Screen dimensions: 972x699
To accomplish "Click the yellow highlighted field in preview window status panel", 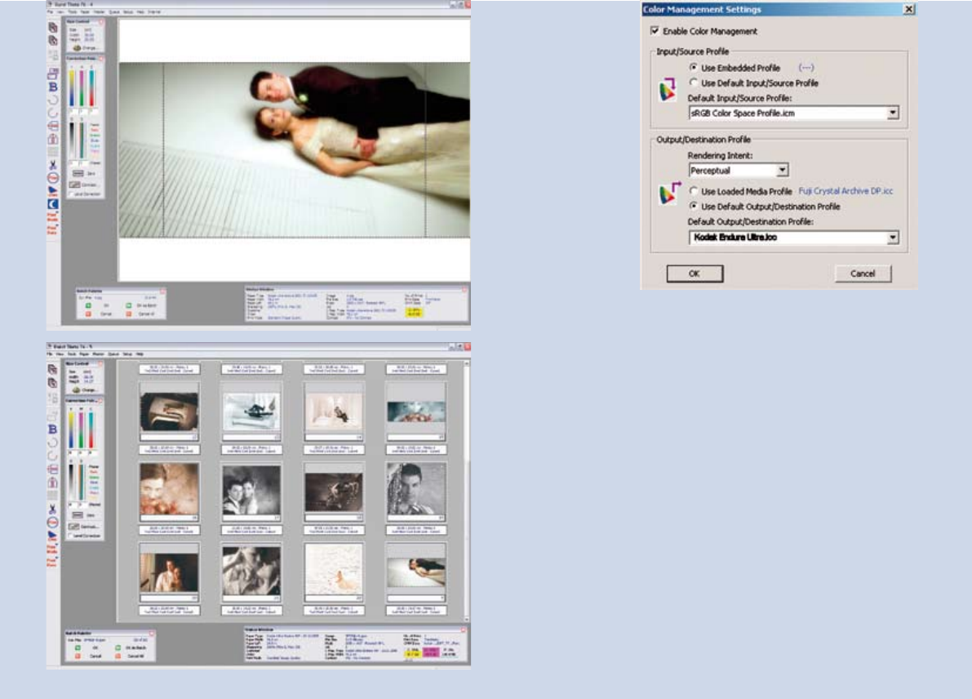I will pyautogui.click(x=414, y=313).
